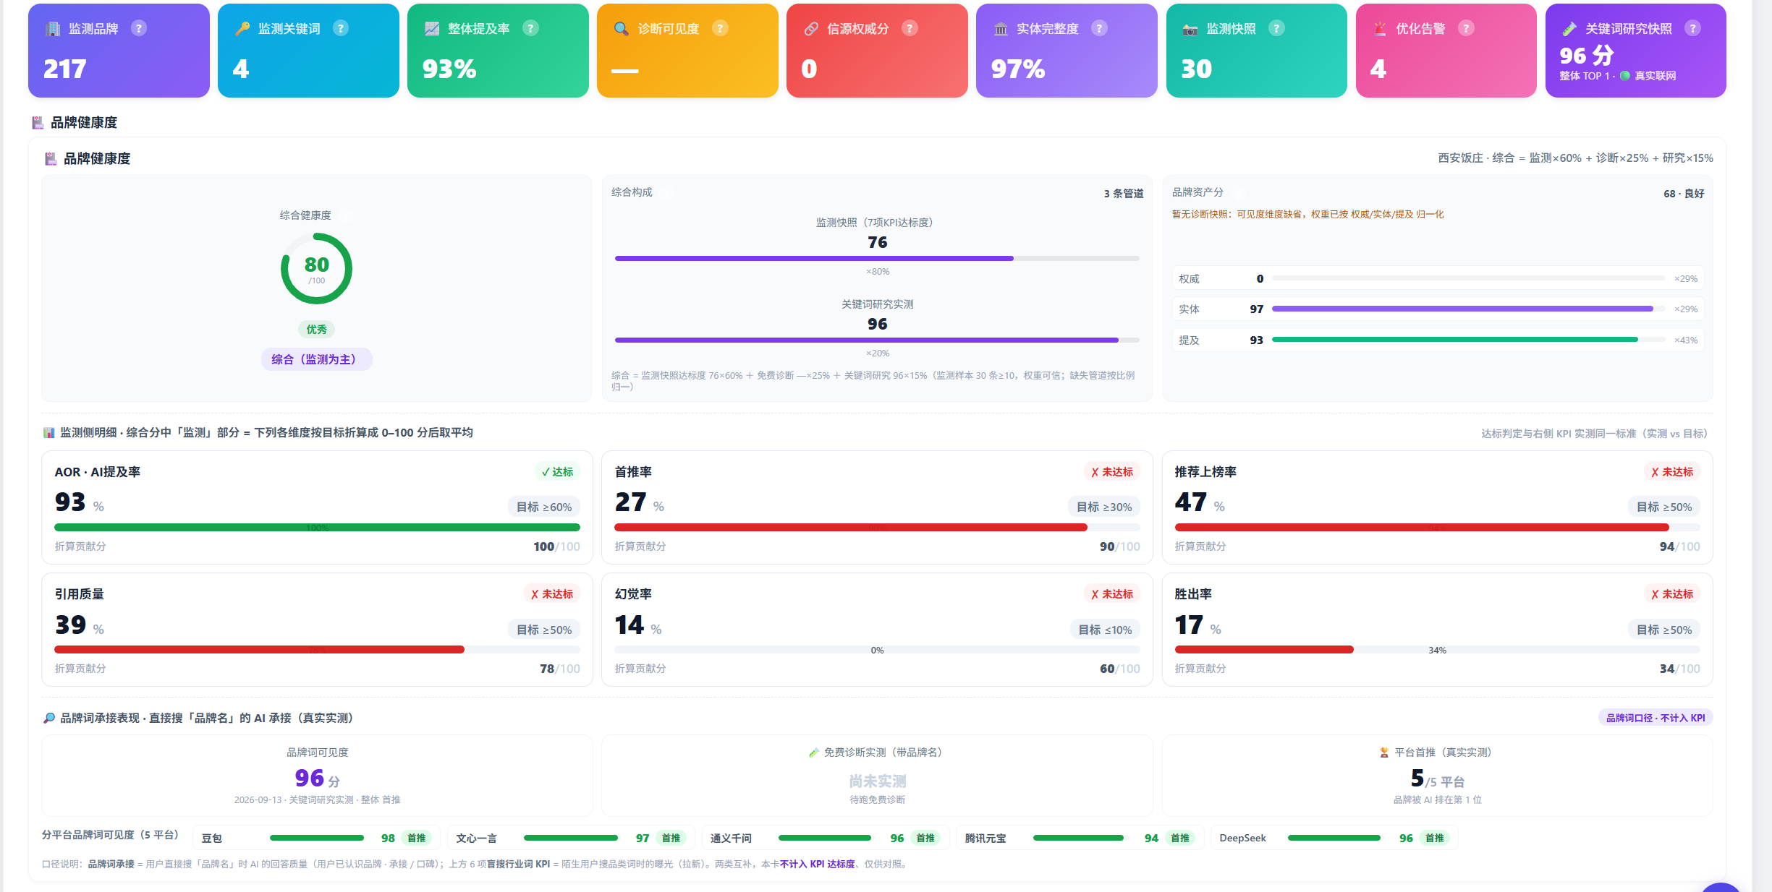This screenshot has height=892, width=1772.
Task: Click the help icon next to 优化告警
Action: pyautogui.click(x=1467, y=28)
